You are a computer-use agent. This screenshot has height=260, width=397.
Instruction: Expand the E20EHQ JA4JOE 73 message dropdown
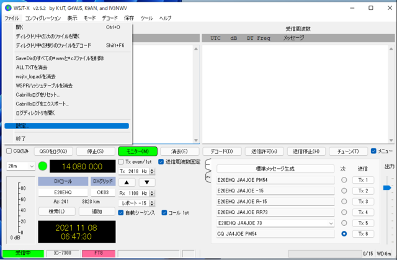331,223
